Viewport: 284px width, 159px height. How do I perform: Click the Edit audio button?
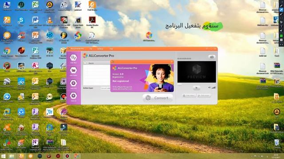(x=204, y=95)
